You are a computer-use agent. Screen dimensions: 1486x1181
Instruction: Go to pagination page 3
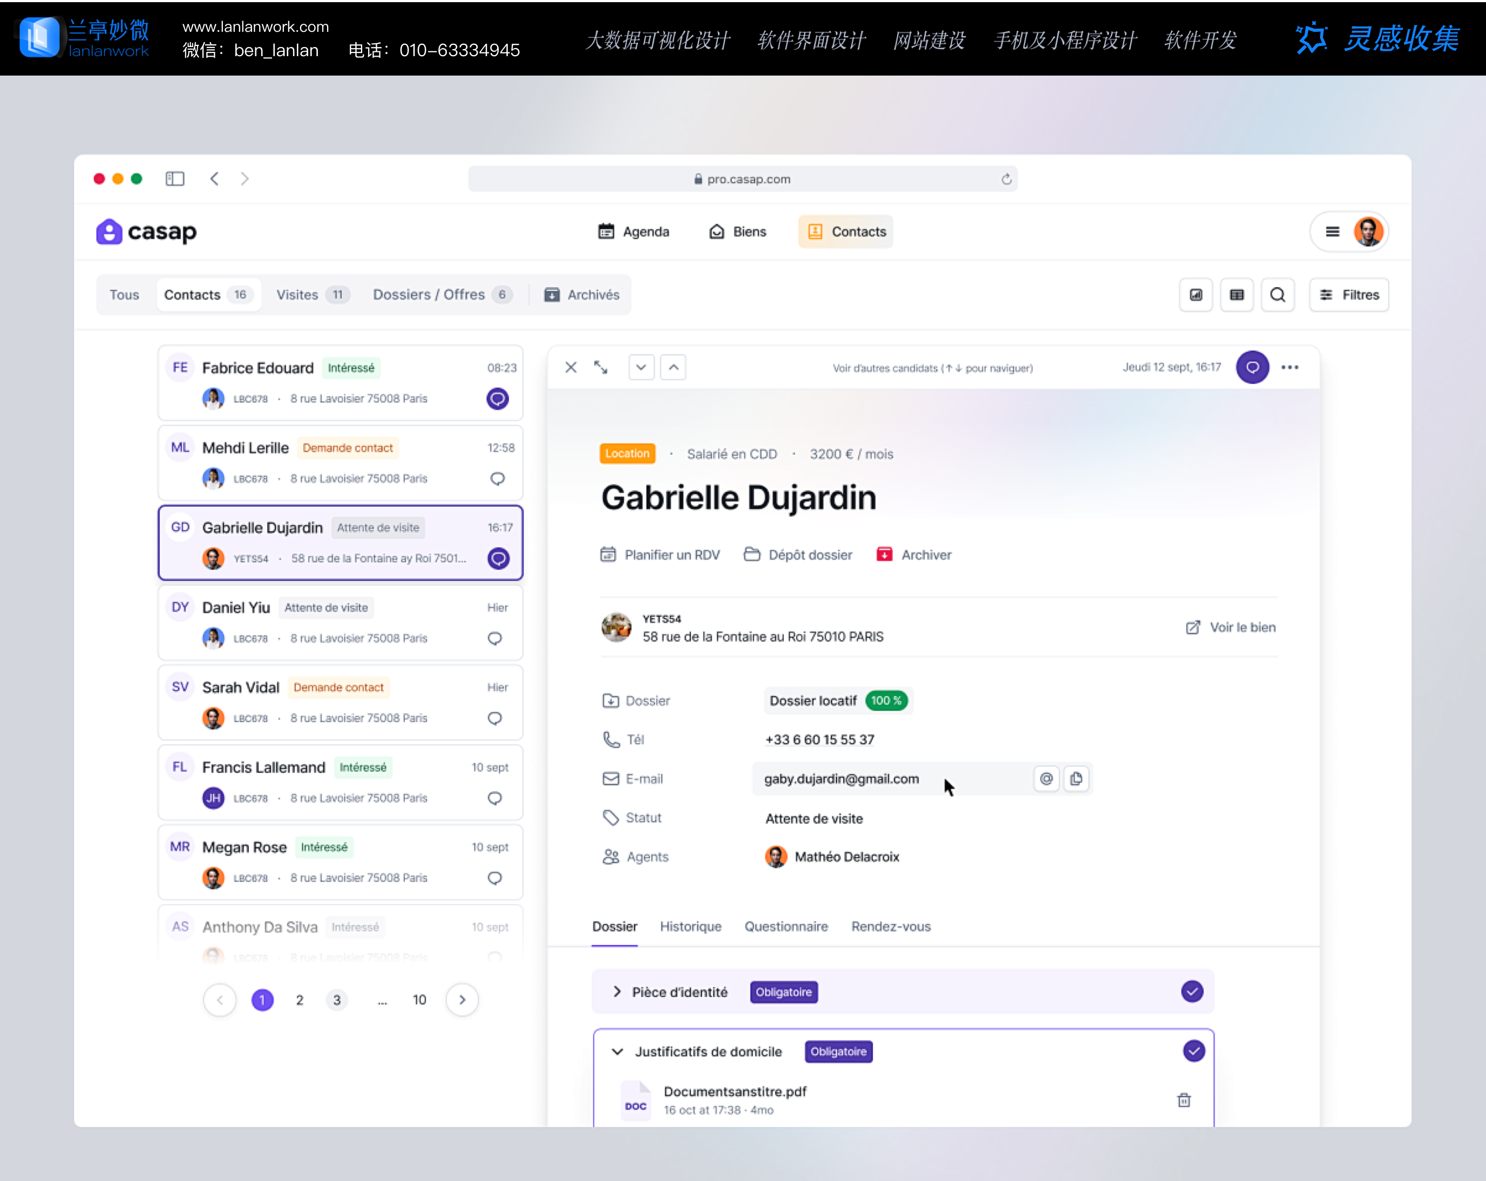coord(336,1000)
